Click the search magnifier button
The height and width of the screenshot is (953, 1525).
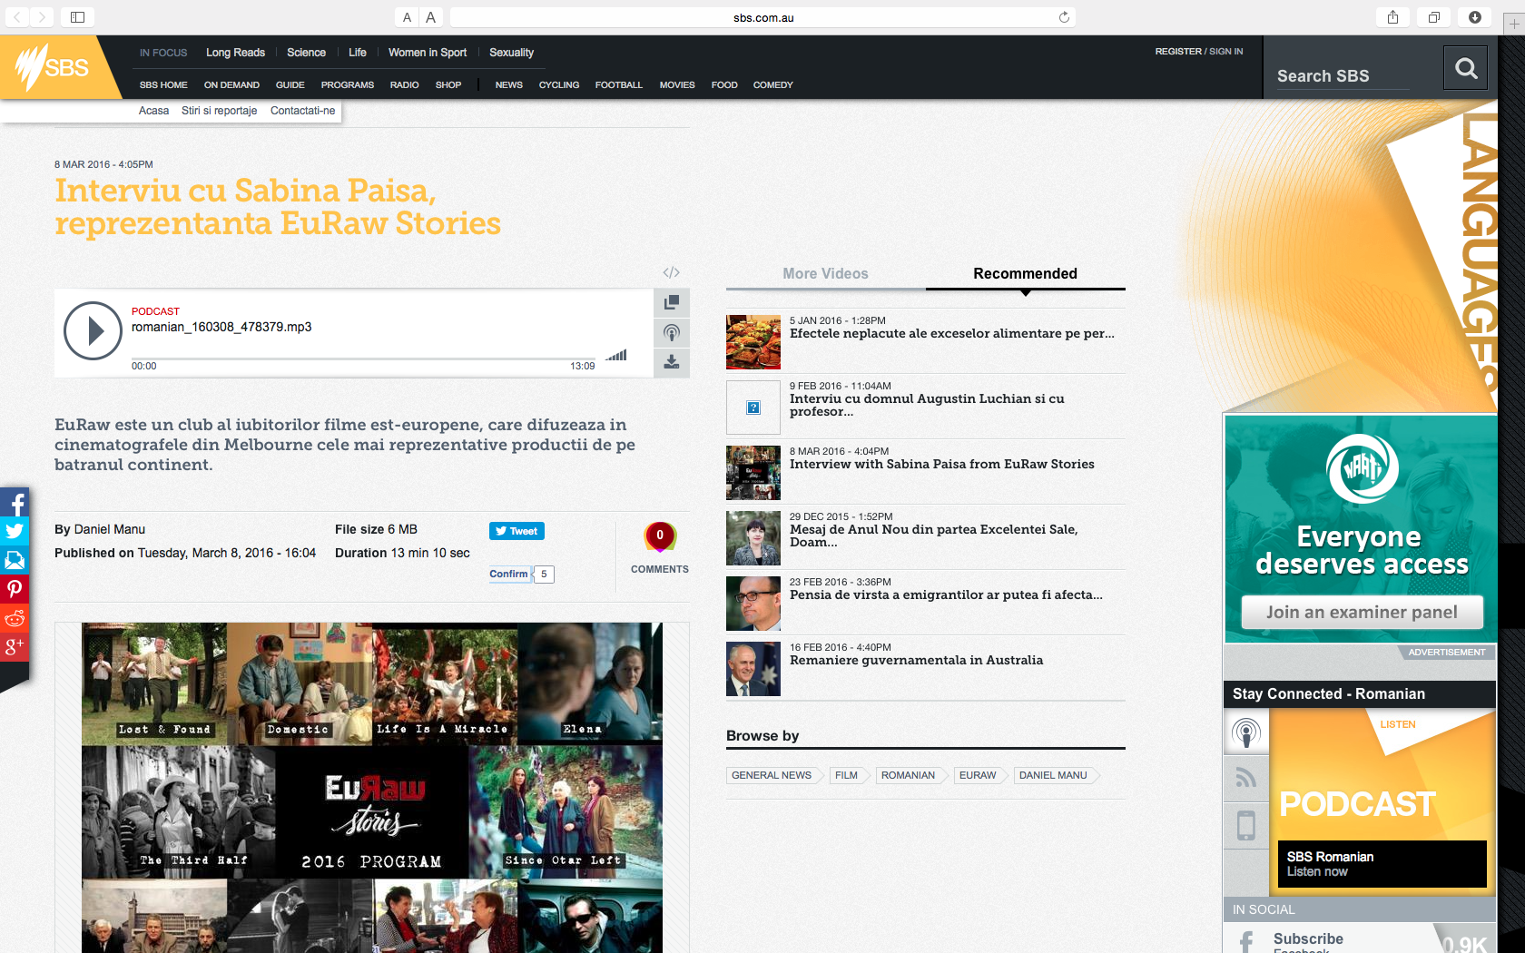click(x=1465, y=68)
